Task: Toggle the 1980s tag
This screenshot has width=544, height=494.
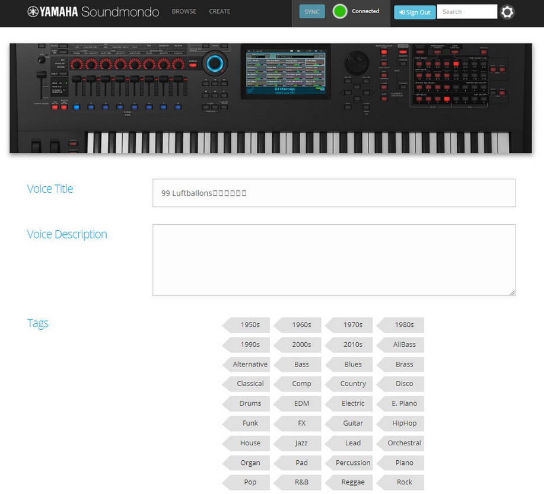Action: click(404, 325)
